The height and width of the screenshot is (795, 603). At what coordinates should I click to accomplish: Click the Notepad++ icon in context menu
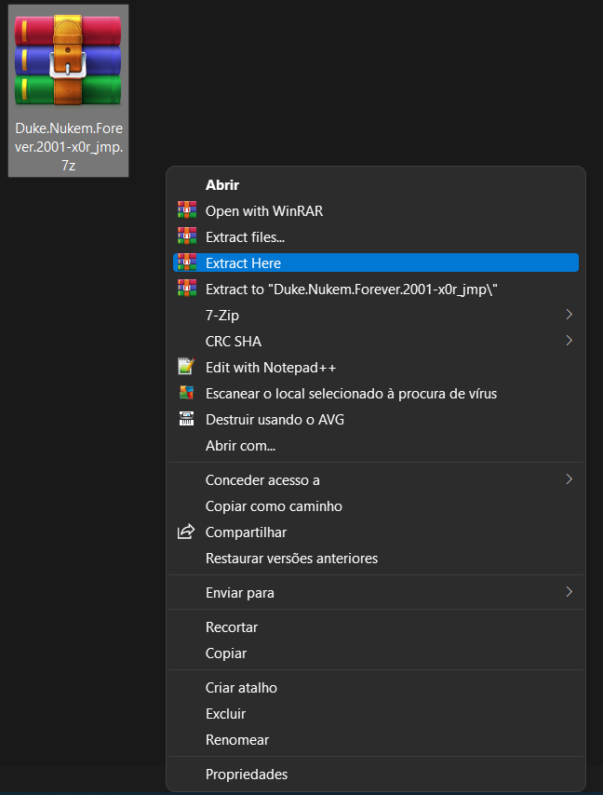(187, 368)
